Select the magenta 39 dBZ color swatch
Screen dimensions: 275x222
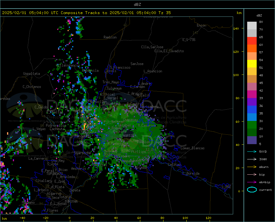click(252, 94)
